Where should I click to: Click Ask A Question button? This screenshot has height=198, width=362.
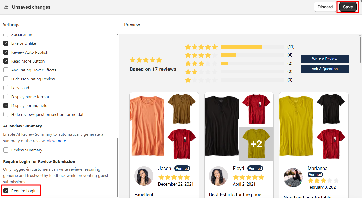click(325, 69)
